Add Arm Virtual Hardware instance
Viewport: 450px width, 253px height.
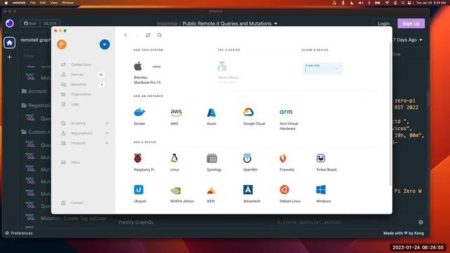coord(288,119)
